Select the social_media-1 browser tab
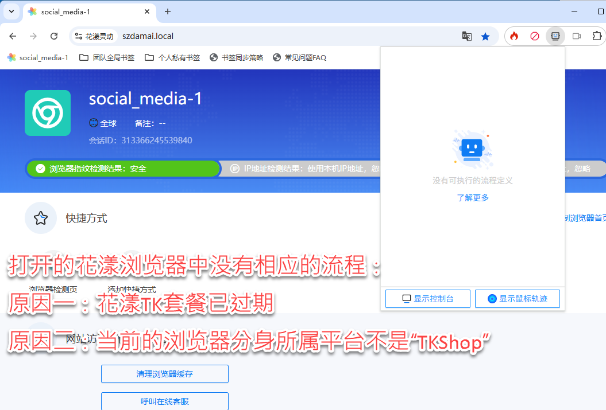The image size is (606, 410). [90, 12]
